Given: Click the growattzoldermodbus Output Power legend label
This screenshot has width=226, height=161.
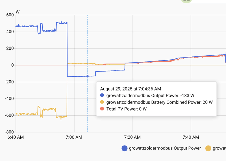Looking at the screenshot, I should click(x=165, y=148).
